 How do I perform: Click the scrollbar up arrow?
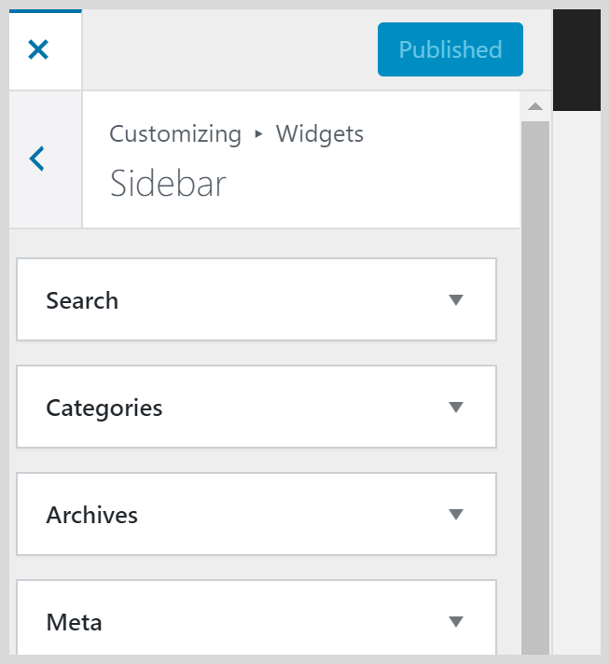tap(534, 107)
